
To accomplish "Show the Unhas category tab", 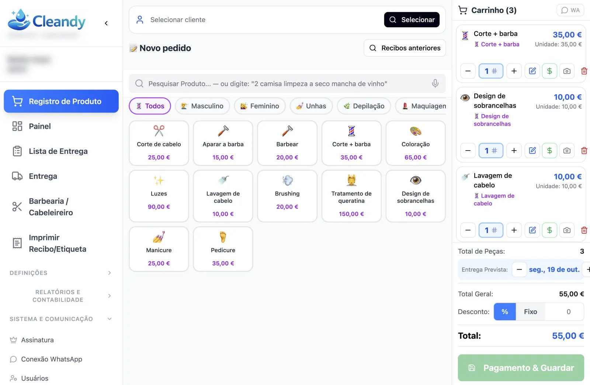I will 311,106.
